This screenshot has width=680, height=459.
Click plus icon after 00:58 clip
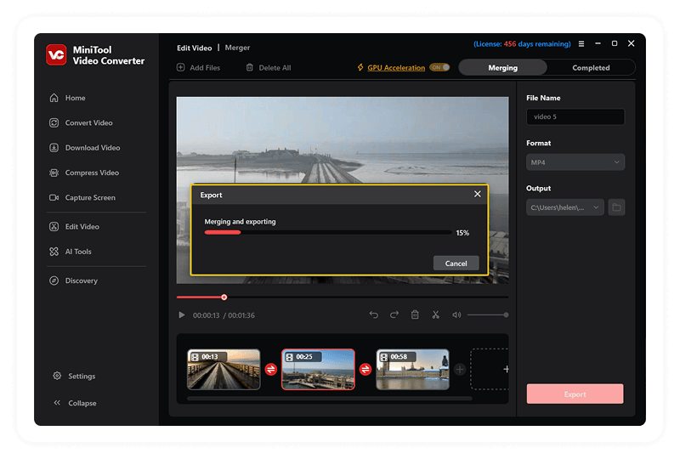tap(460, 369)
